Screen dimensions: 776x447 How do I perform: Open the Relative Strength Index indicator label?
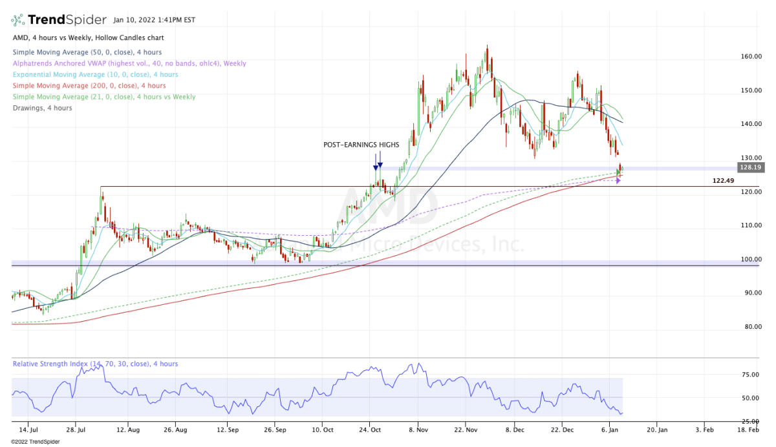pos(95,364)
